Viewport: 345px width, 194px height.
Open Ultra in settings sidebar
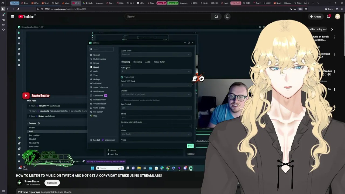[95, 116]
